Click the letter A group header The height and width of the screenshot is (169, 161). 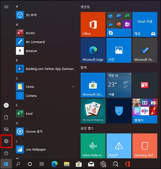(17, 25)
